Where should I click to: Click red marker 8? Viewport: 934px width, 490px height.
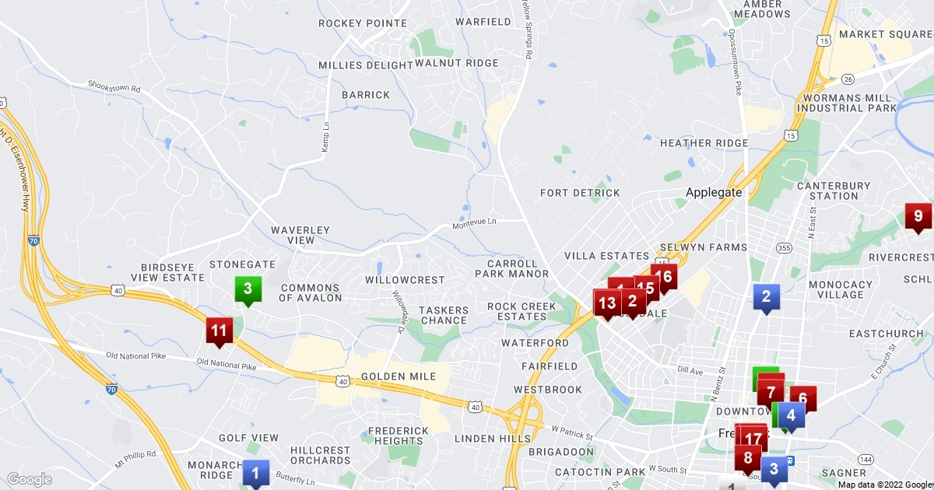tap(749, 458)
